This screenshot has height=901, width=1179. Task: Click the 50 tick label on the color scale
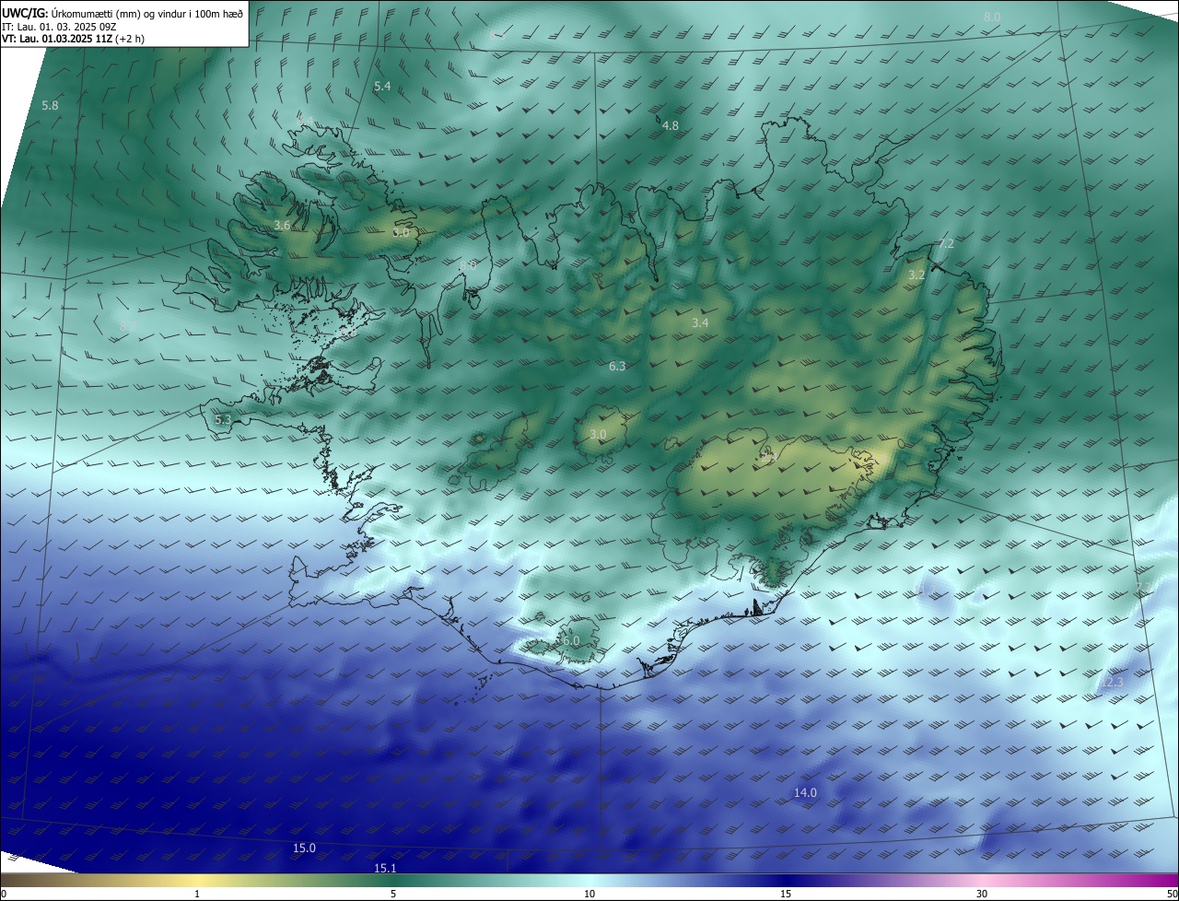click(1172, 894)
